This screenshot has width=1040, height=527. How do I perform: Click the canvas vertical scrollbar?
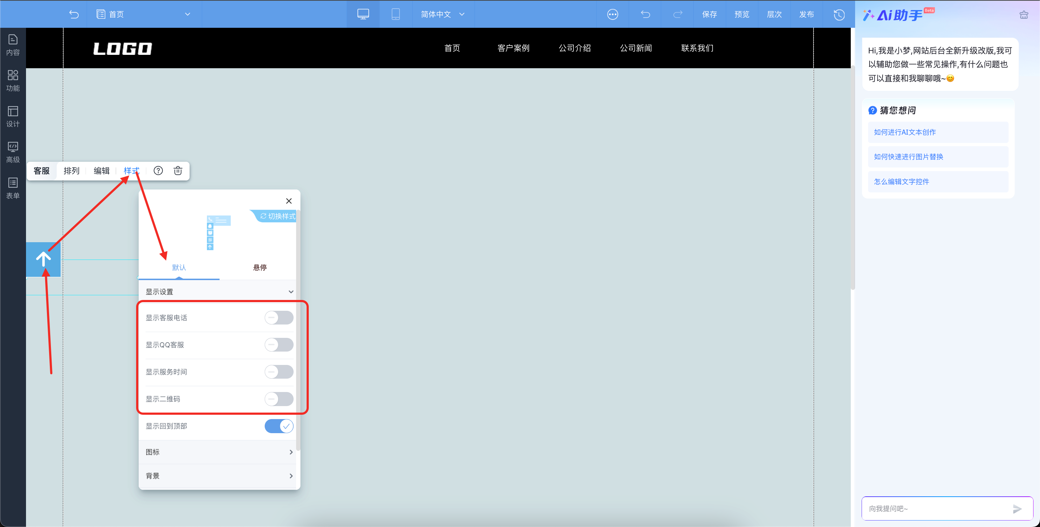pyautogui.click(x=853, y=178)
